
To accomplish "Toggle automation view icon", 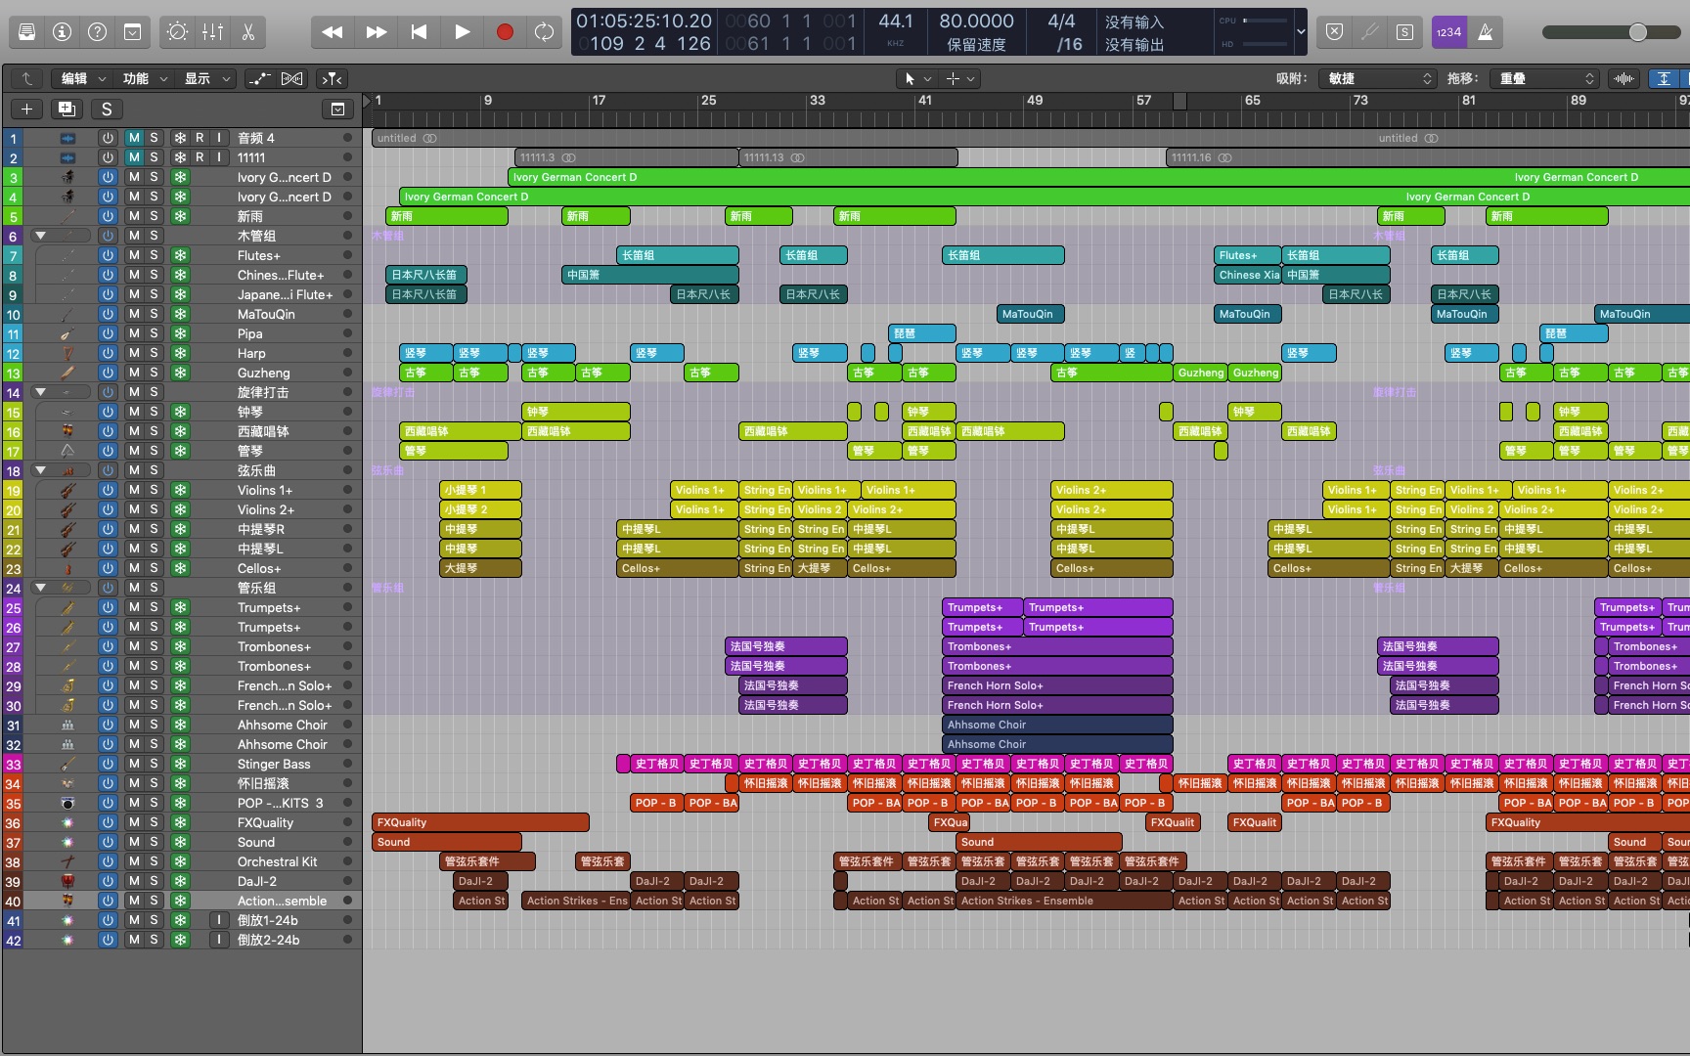I will click(x=259, y=78).
